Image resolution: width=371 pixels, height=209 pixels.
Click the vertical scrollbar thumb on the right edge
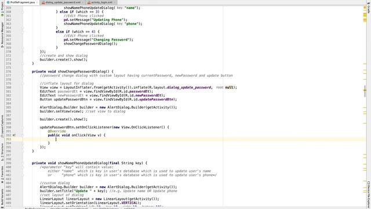(x=365, y=91)
